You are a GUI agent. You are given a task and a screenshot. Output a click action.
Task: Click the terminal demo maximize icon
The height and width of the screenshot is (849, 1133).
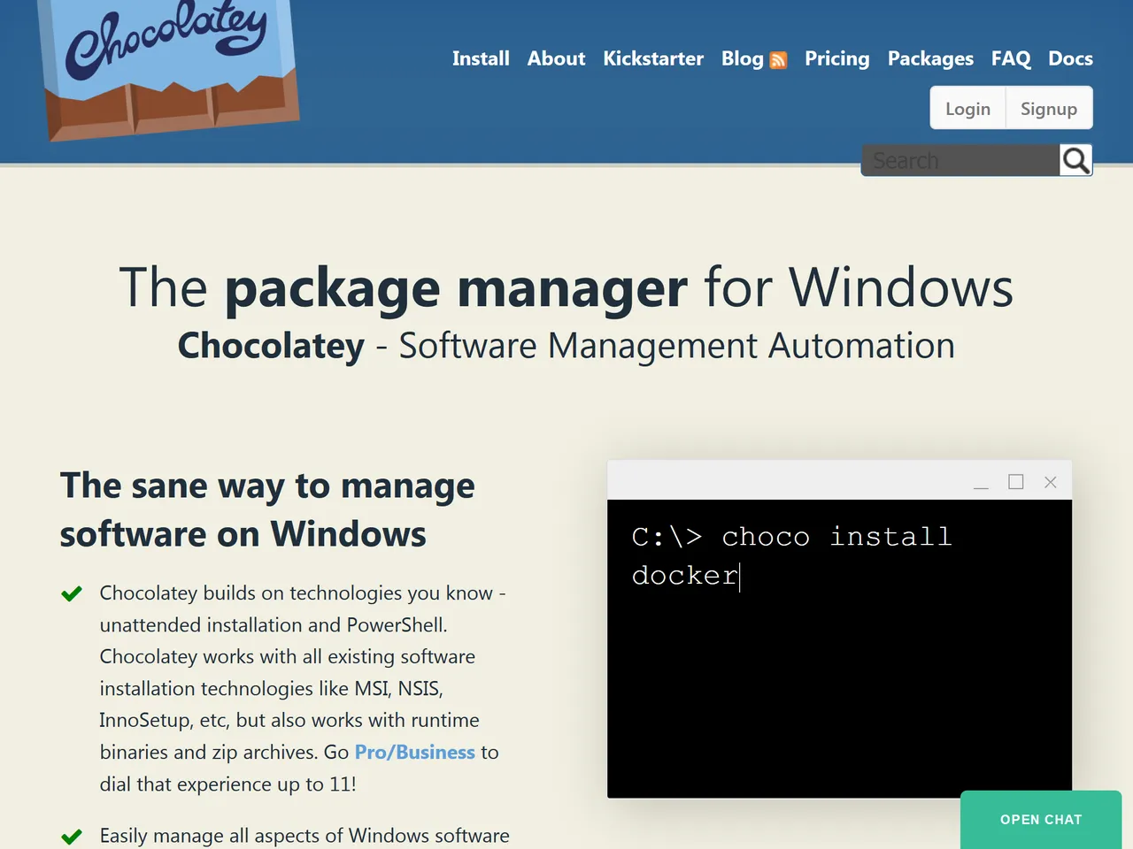pyautogui.click(x=1016, y=482)
